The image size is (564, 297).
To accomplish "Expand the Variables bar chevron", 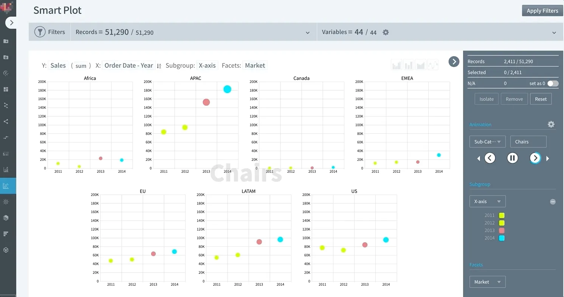I will (x=554, y=33).
